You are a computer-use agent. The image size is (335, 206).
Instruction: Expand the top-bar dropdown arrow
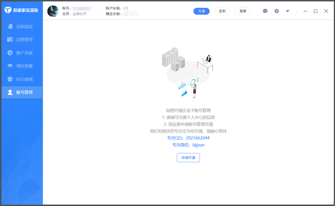point(288,11)
